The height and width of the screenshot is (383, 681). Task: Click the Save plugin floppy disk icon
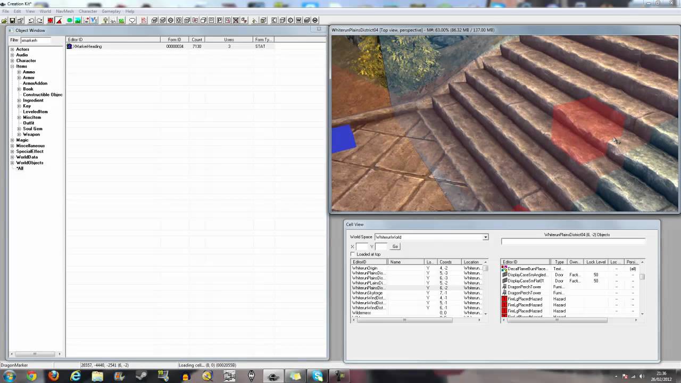(x=13, y=20)
